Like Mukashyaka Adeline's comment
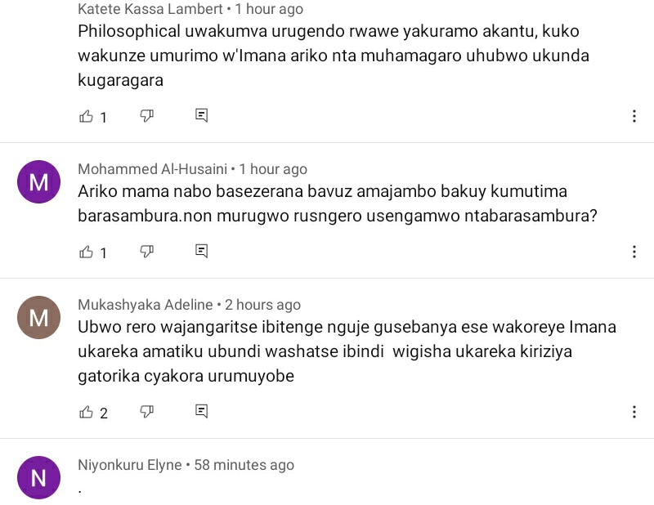Viewport: 654px width, 505px height. 86,412
